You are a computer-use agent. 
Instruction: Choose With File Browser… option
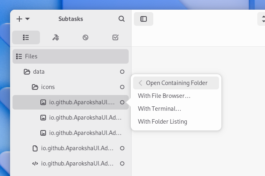click(164, 96)
